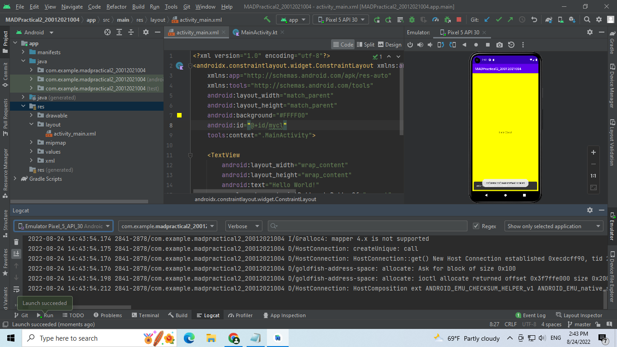The image size is (617, 347).
Task: Open the Verbose log level dropdown
Action: (x=243, y=226)
